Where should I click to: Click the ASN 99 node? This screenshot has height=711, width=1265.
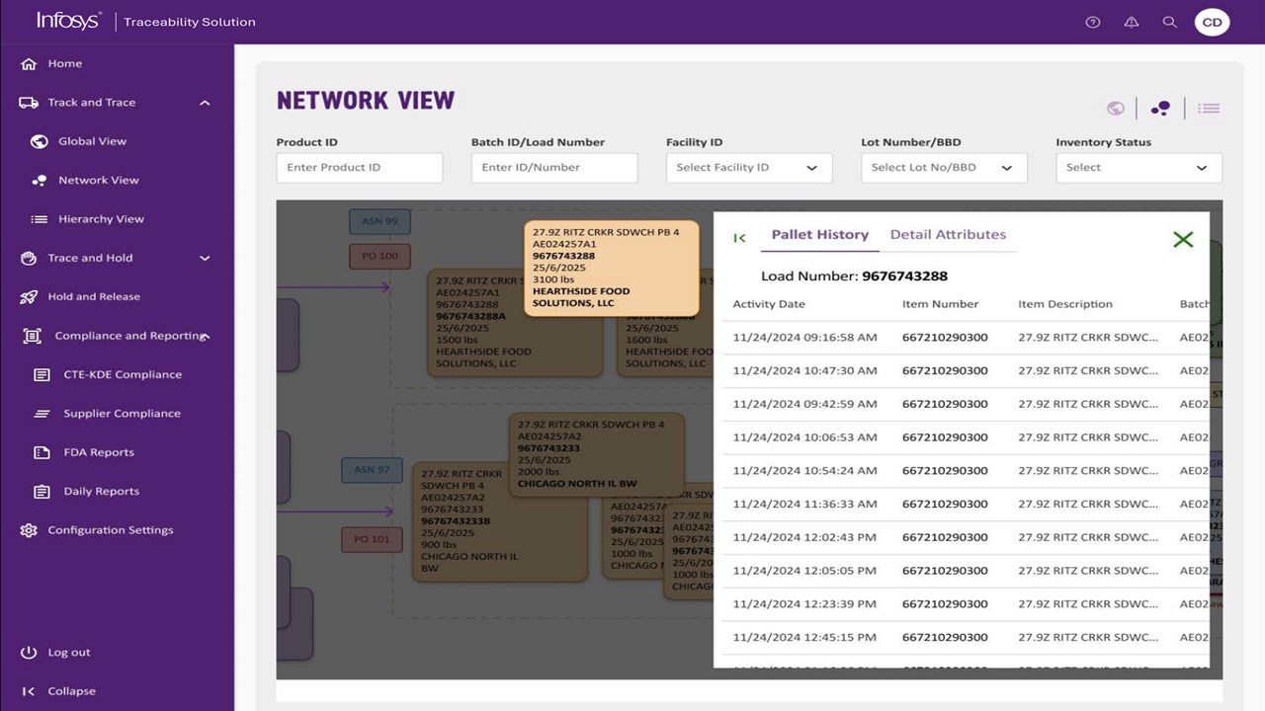point(379,221)
